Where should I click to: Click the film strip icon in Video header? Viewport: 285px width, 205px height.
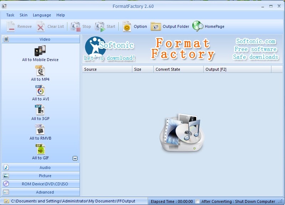coord(6,39)
